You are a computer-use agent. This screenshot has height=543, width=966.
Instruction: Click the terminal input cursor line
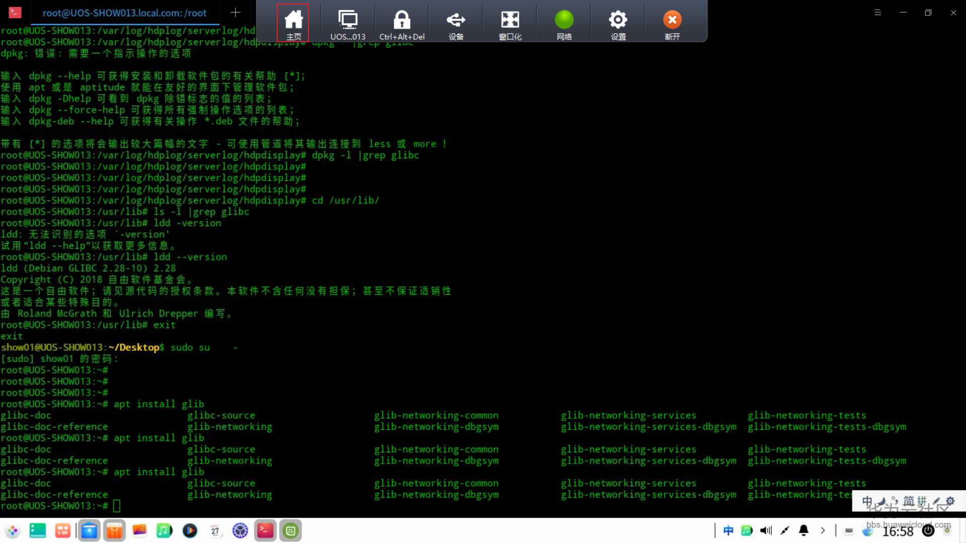(117, 506)
